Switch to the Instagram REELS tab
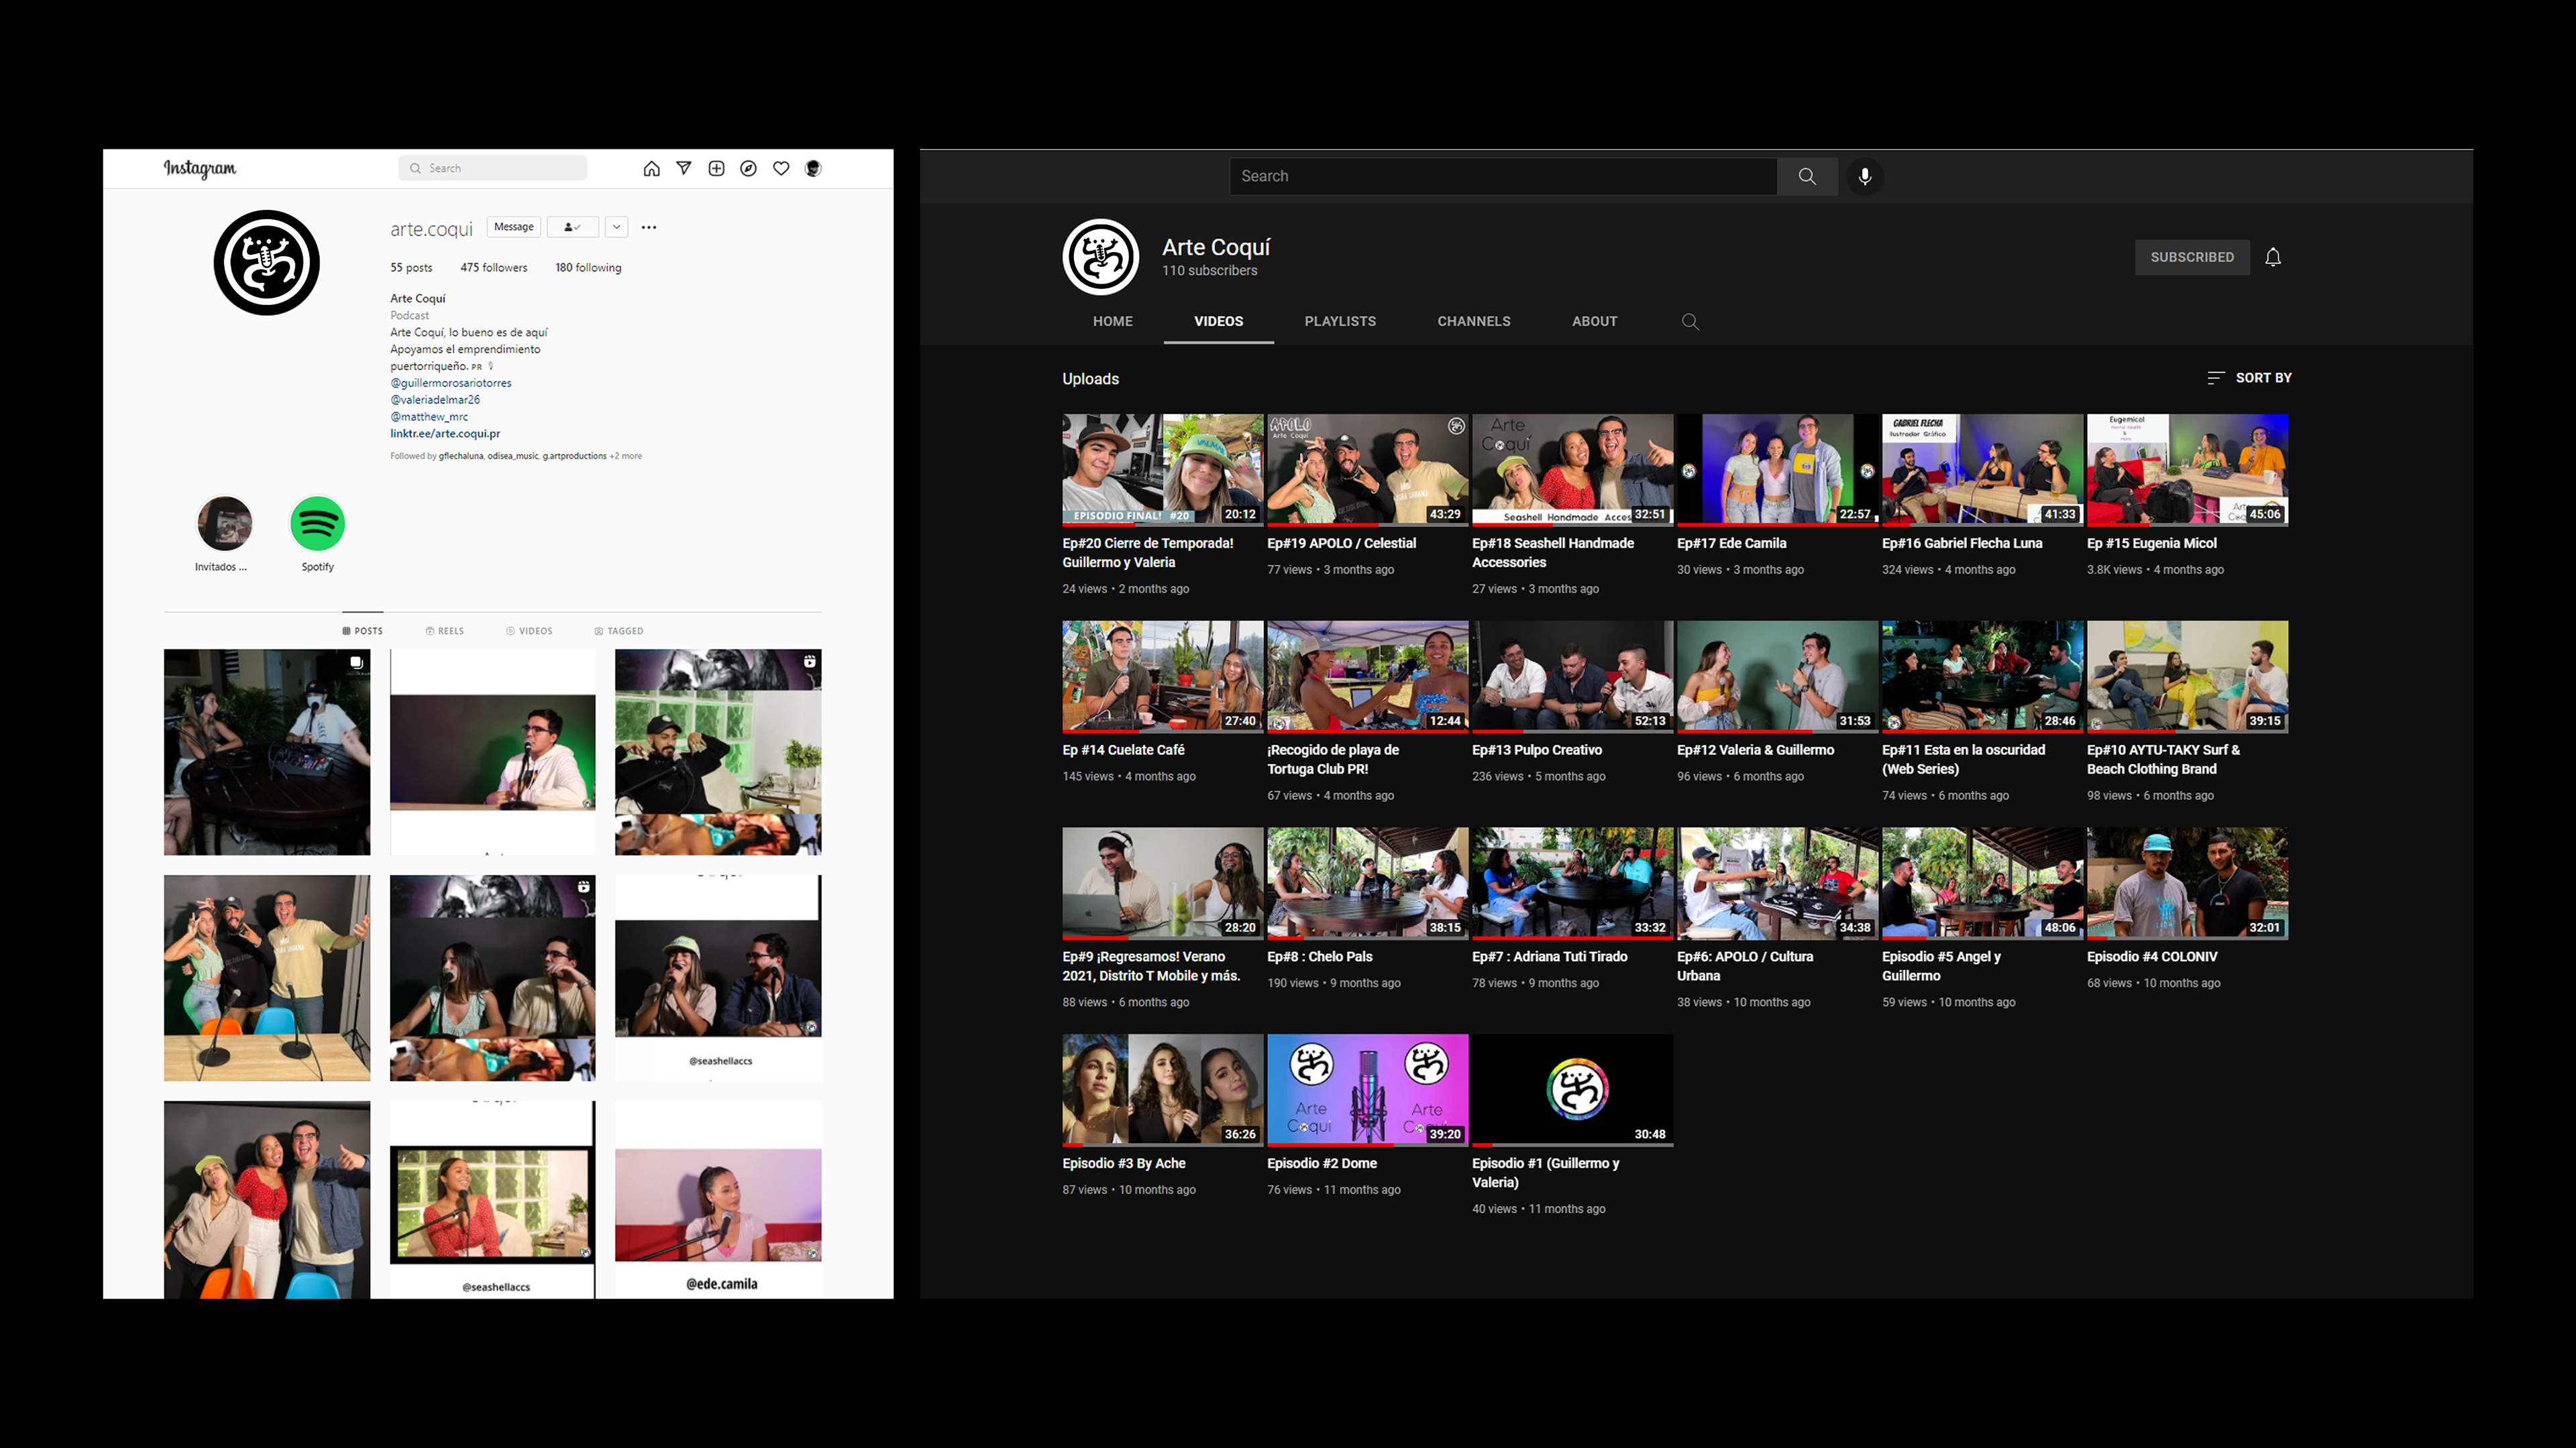2576x1448 pixels. coord(445,631)
